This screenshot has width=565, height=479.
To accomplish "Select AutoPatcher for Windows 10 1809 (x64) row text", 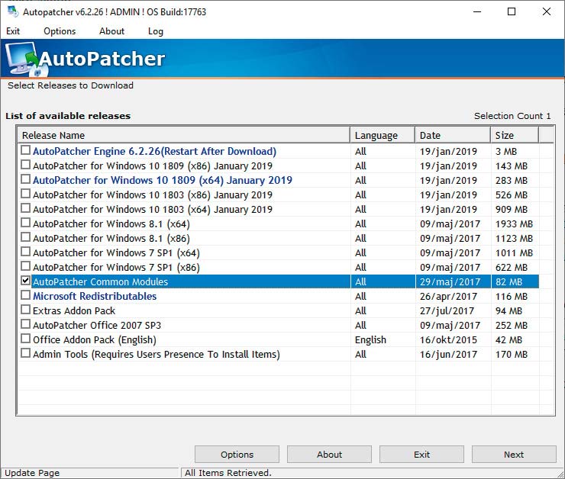I will pyautogui.click(x=163, y=180).
